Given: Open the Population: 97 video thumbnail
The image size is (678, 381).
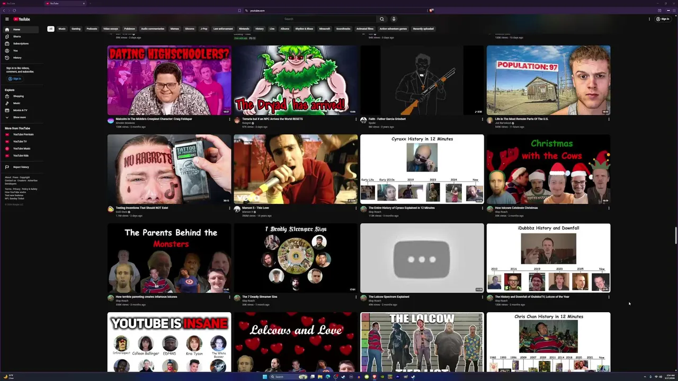Looking at the screenshot, I should 548,80.
